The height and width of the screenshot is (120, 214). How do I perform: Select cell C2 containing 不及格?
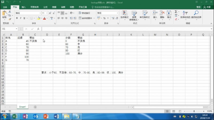click(35, 41)
